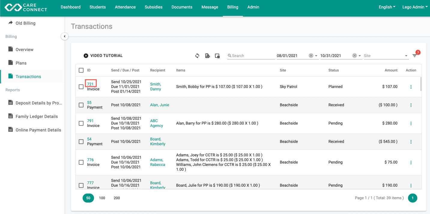Open the English language dropdown

click(x=387, y=7)
